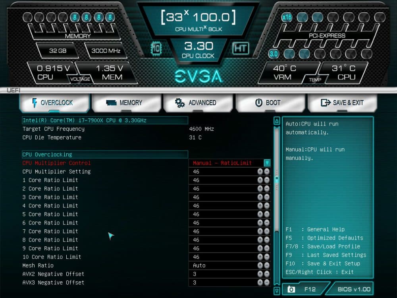Decrease 3 Core Ratio Limit value
Image resolution: width=397 pixels, height=298 pixels.
coord(267,197)
